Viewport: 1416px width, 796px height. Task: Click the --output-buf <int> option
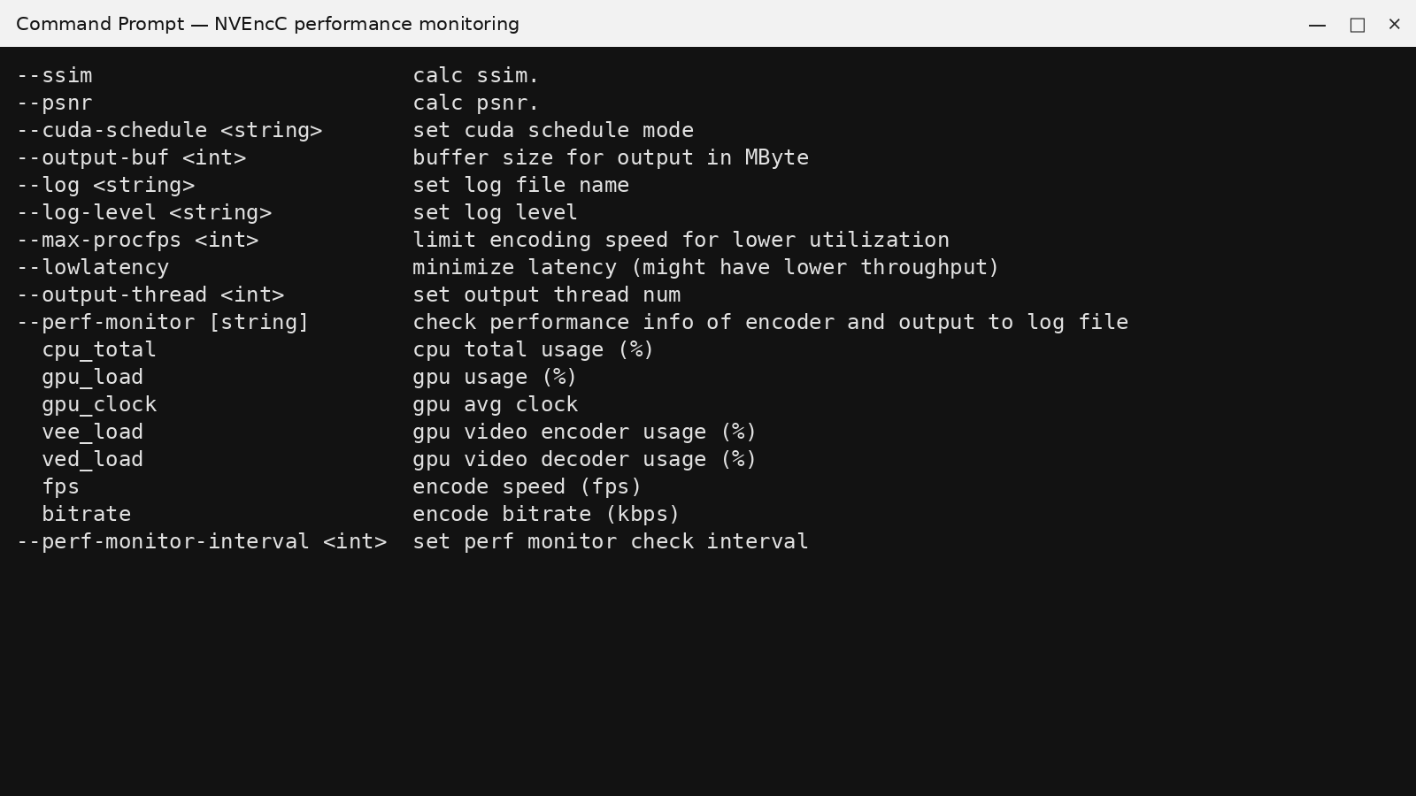(131, 158)
